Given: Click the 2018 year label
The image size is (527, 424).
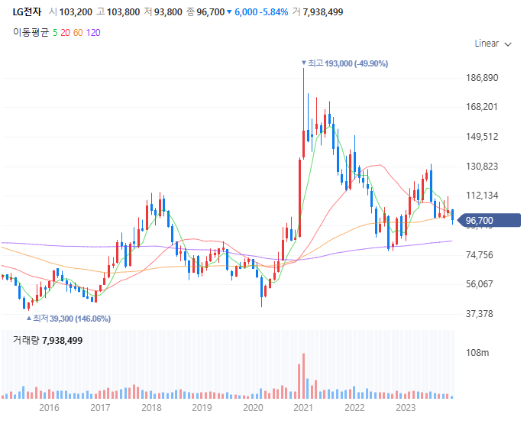Looking at the screenshot, I should pyautogui.click(x=151, y=407).
